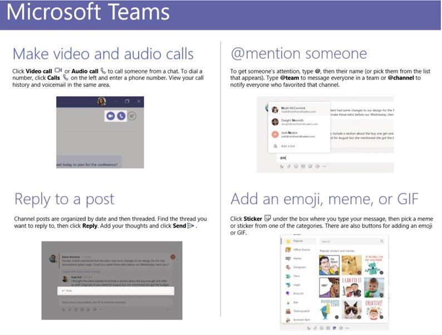The image size is (442, 335).
Task: Pick the It Works On My Machine sticker
Action: [x=374, y=265]
